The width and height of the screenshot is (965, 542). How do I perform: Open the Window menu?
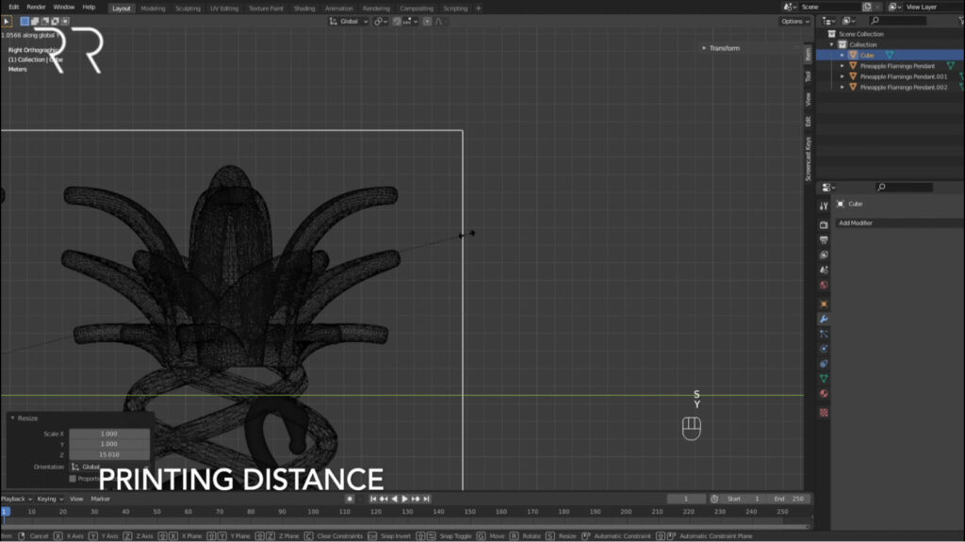pos(64,8)
